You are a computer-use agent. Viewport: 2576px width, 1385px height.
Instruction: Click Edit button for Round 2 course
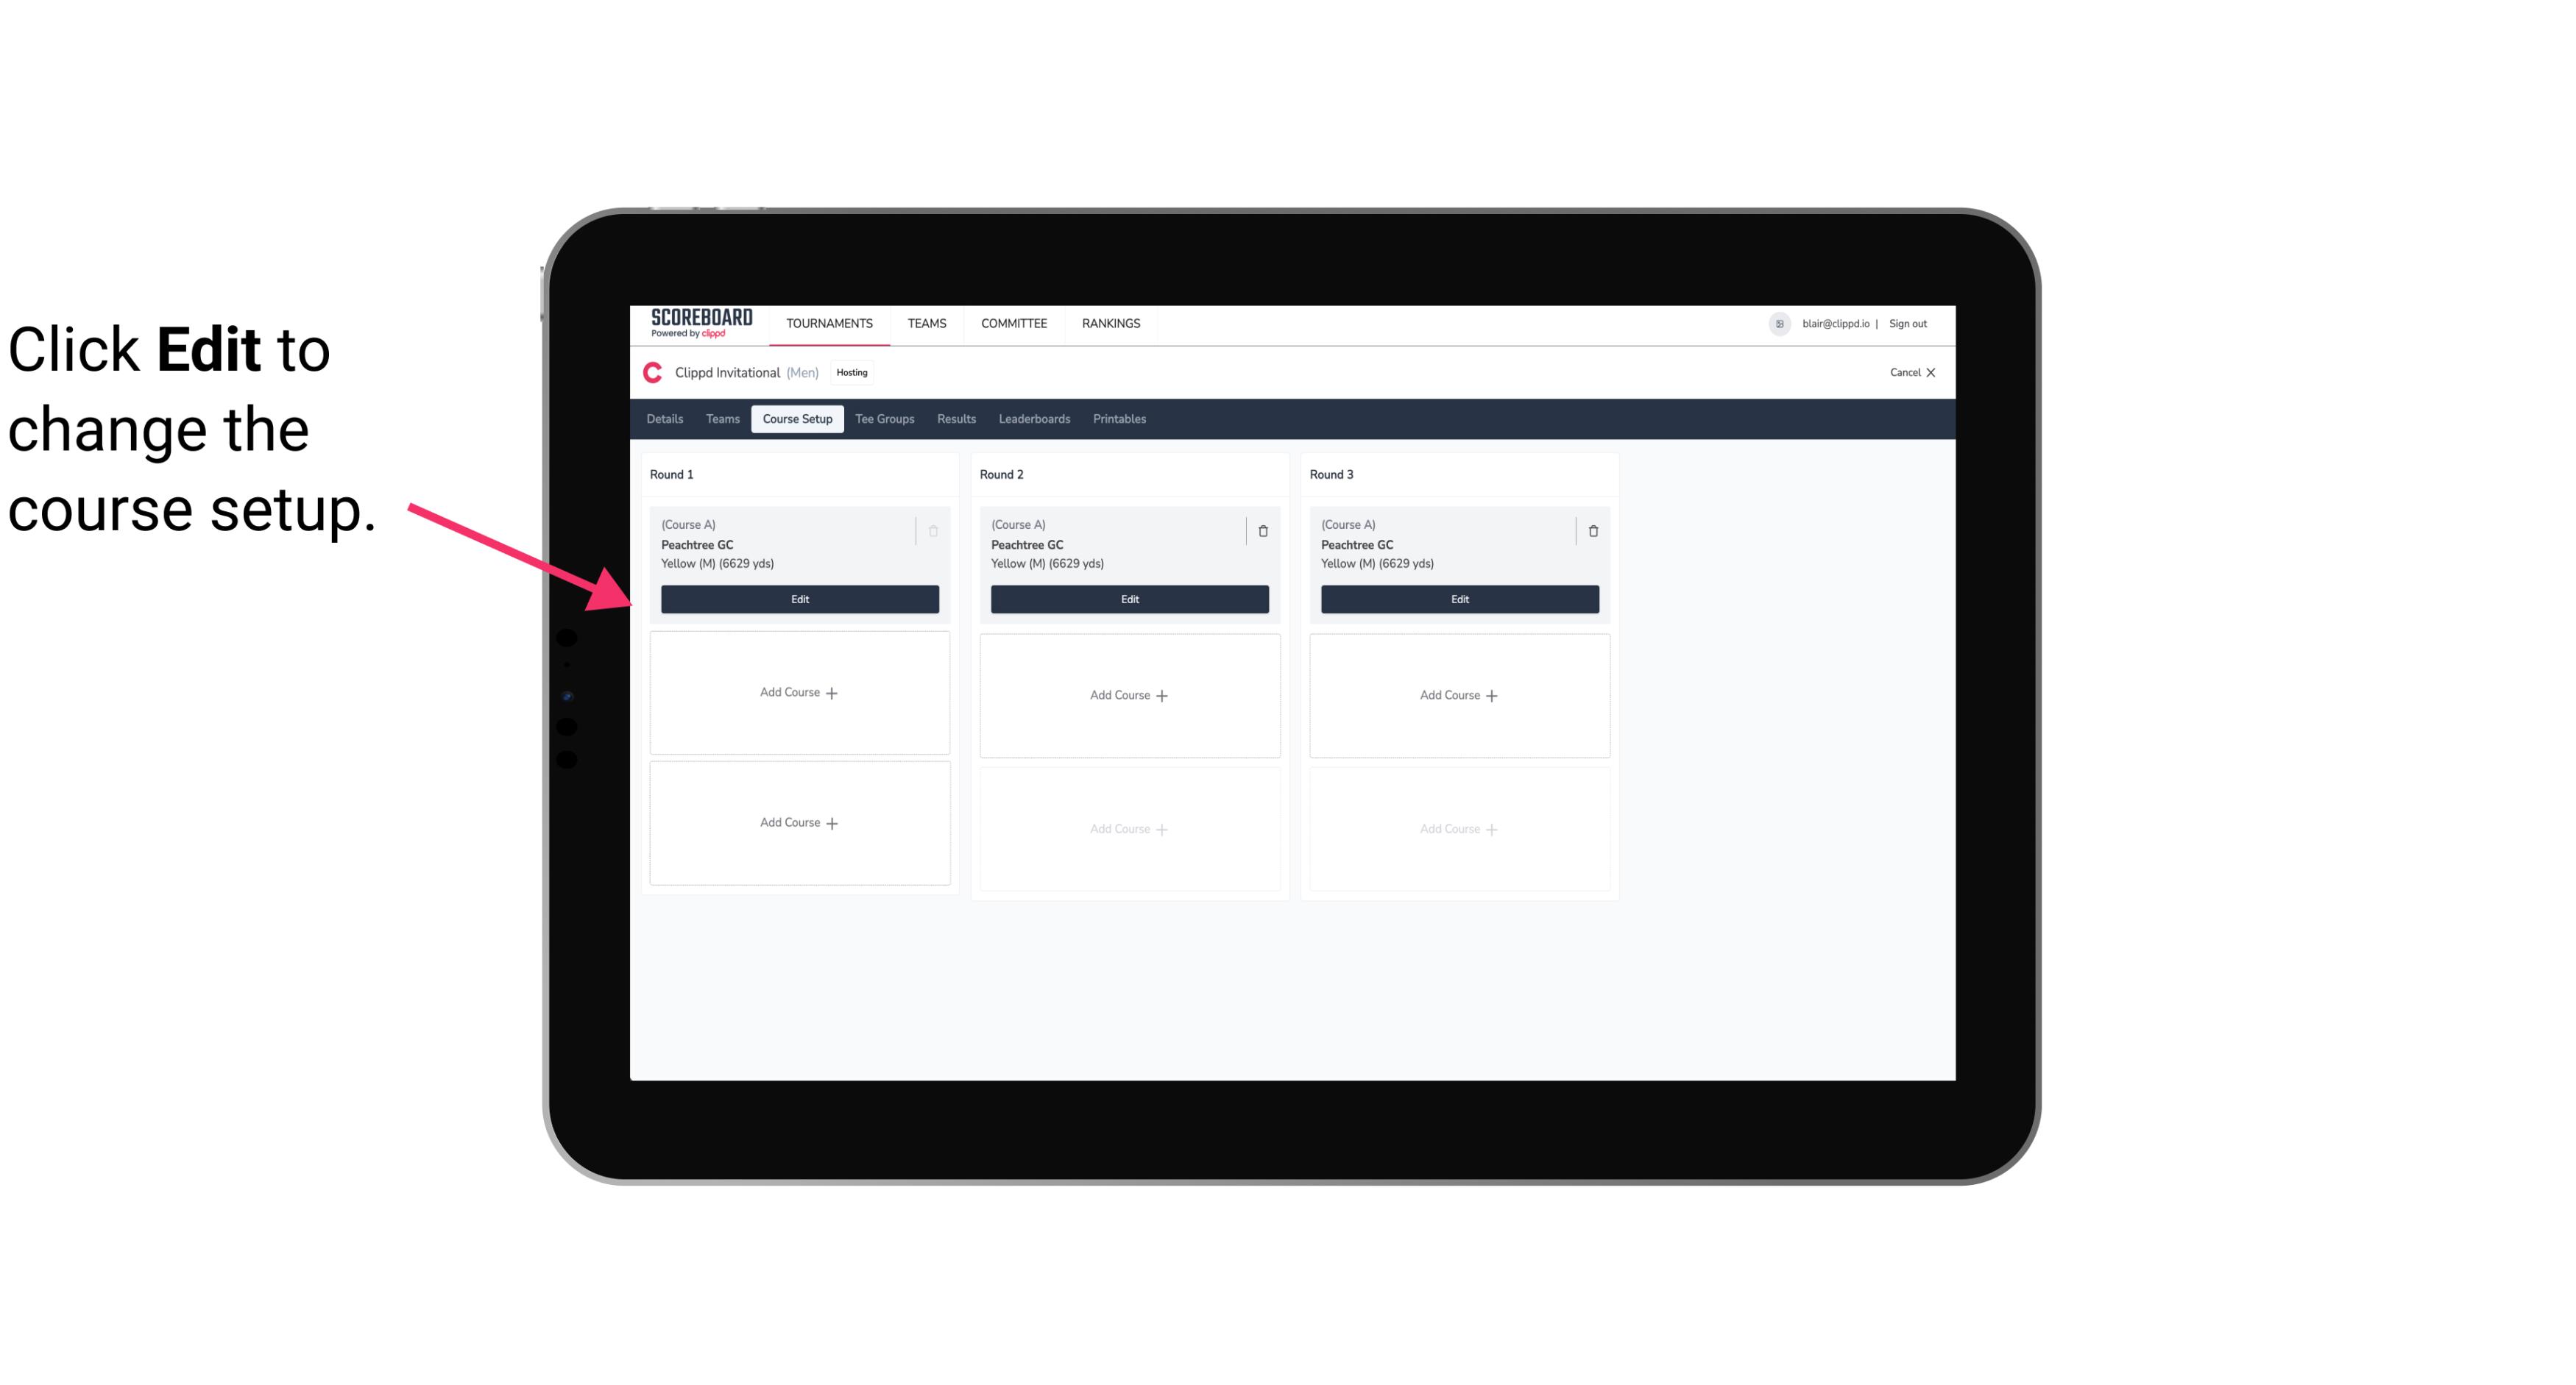click(x=1128, y=597)
